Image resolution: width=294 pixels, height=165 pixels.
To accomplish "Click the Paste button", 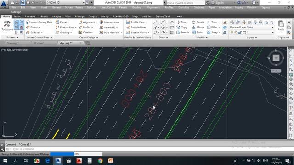I will [x=281, y=26].
